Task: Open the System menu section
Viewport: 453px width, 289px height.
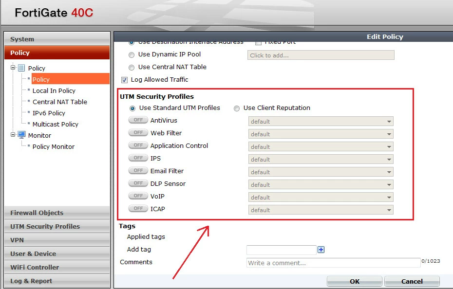Action: pyautogui.click(x=57, y=39)
